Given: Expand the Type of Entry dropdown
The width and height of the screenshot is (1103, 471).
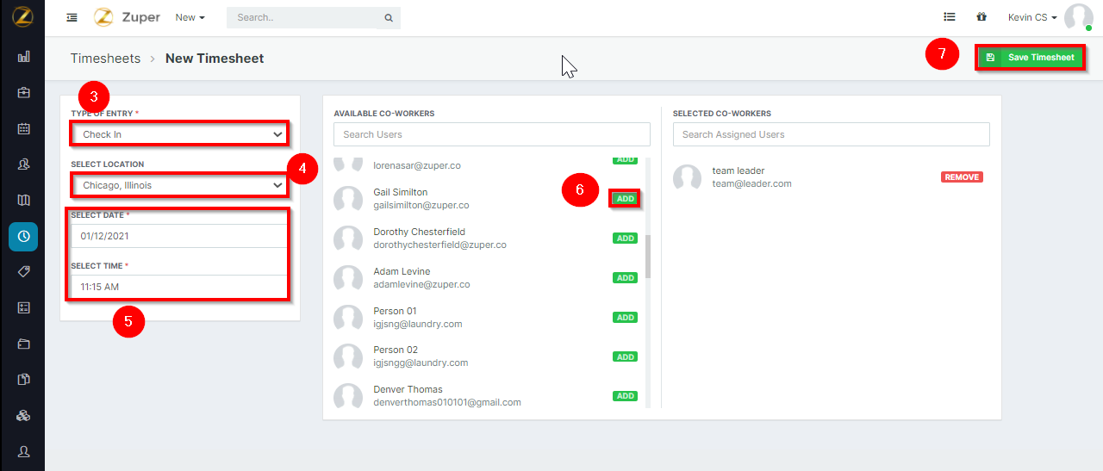Looking at the screenshot, I should pos(179,134).
